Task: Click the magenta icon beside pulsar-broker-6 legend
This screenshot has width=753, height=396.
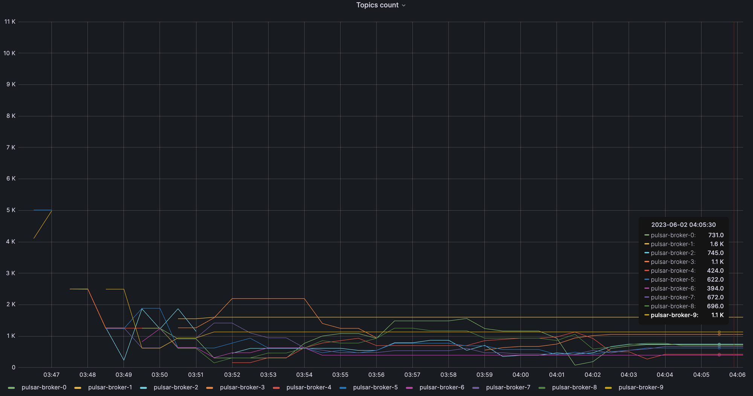Action: pos(409,387)
